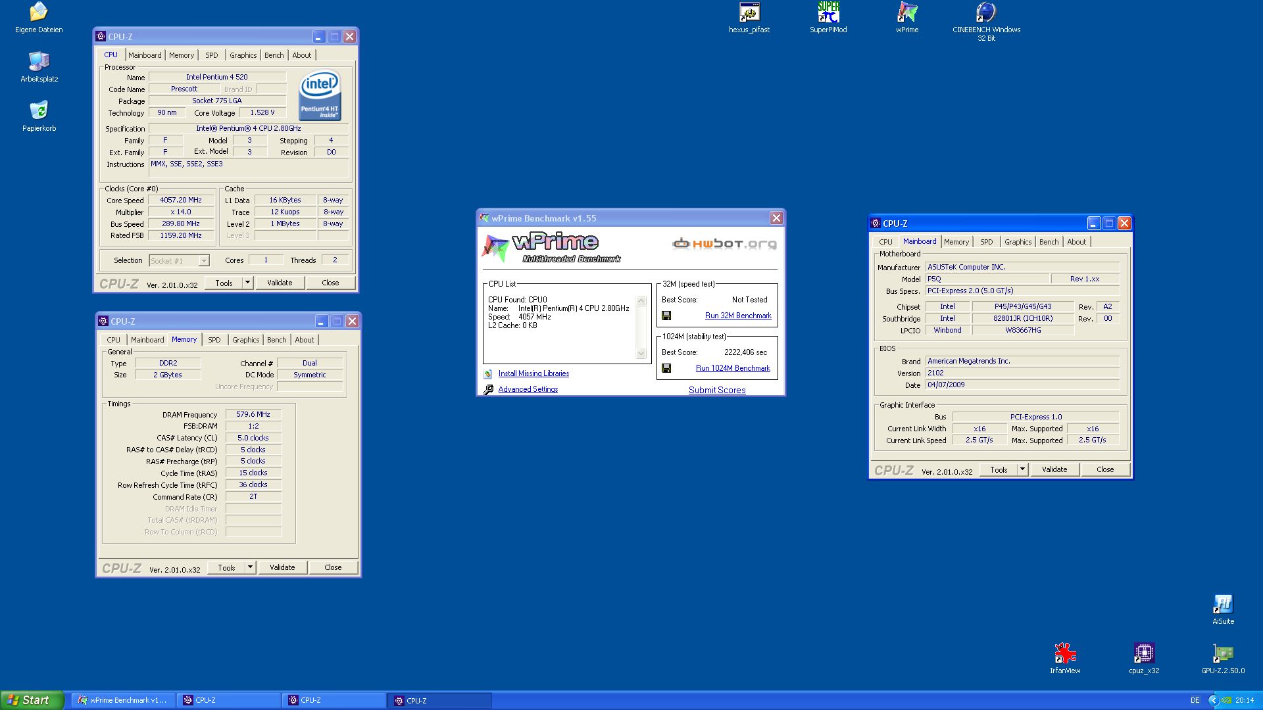Click the HWBOT.org logo in wPrime
The width and height of the screenshot is (1263, 710).
click(x=724, y=244)
